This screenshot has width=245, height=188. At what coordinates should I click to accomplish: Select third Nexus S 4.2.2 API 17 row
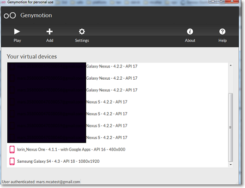tap(118, 126)
